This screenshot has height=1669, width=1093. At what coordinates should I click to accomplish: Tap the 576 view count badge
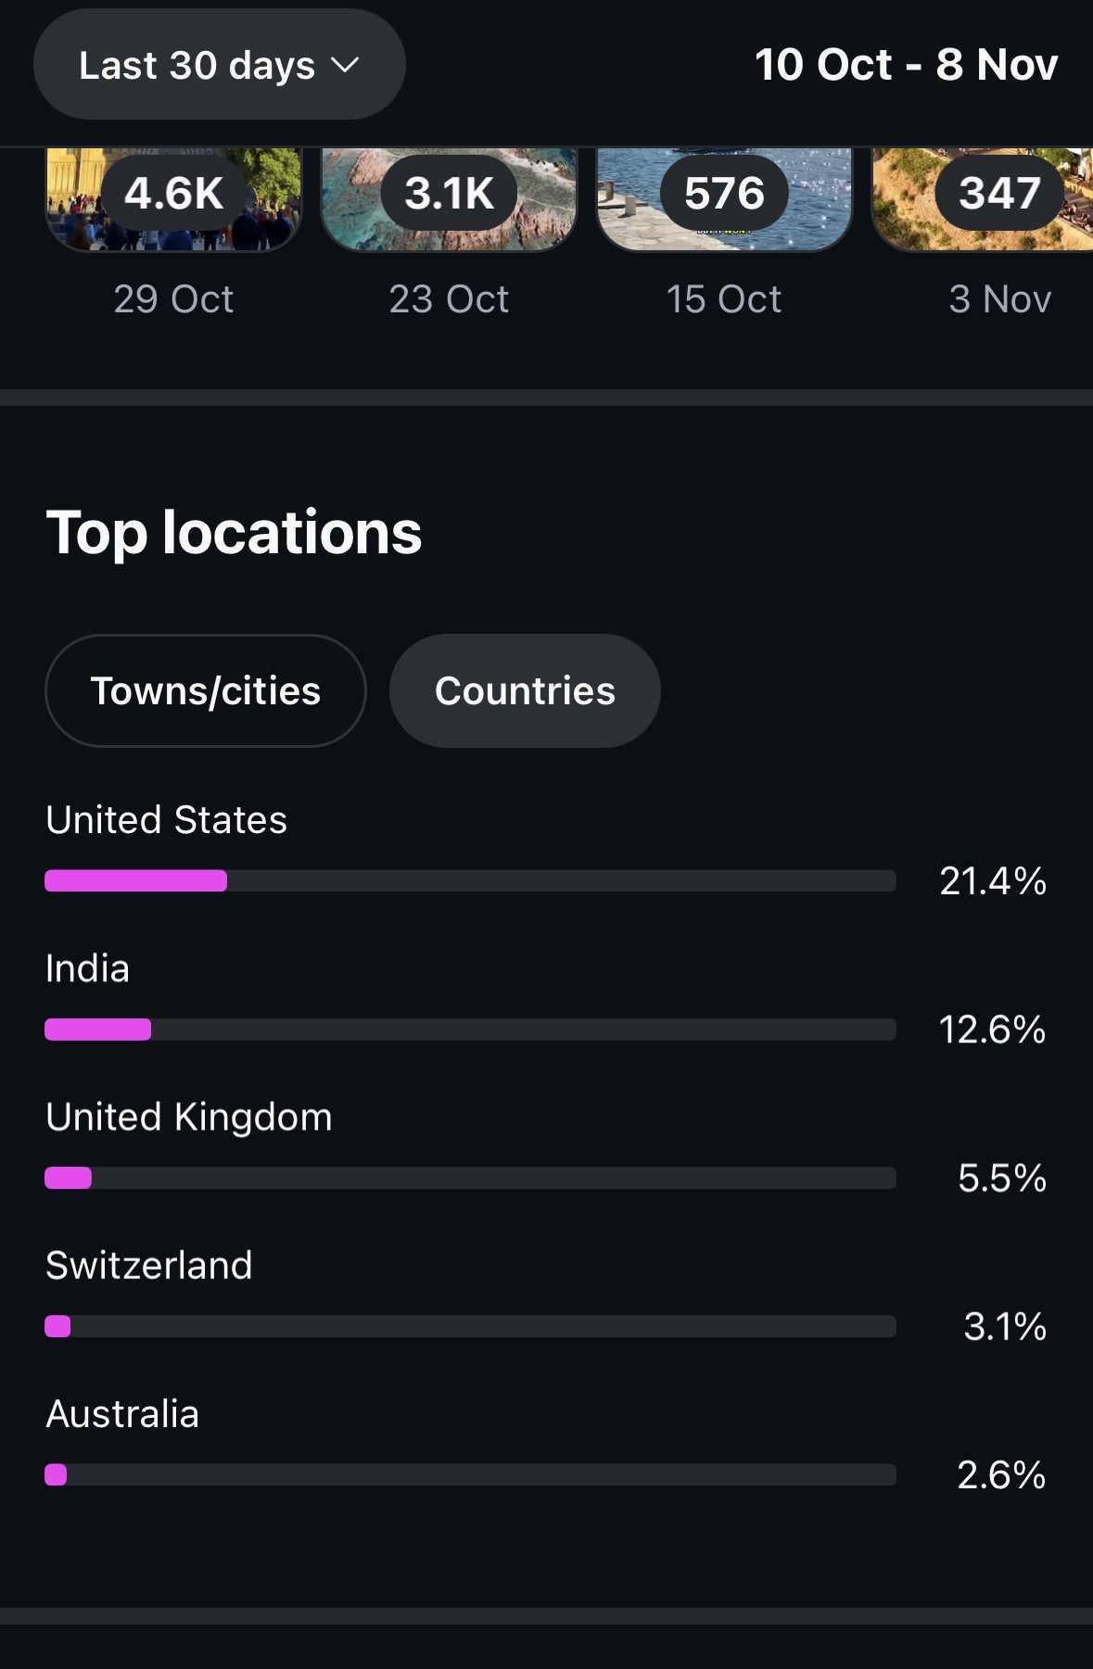point(724,194)
